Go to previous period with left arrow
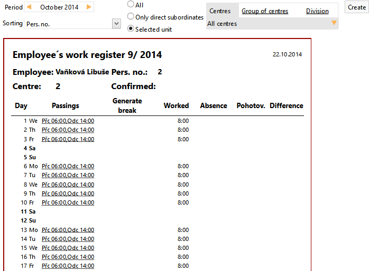Viewport: 369px width, 271px height. click(x=29, y=7)
